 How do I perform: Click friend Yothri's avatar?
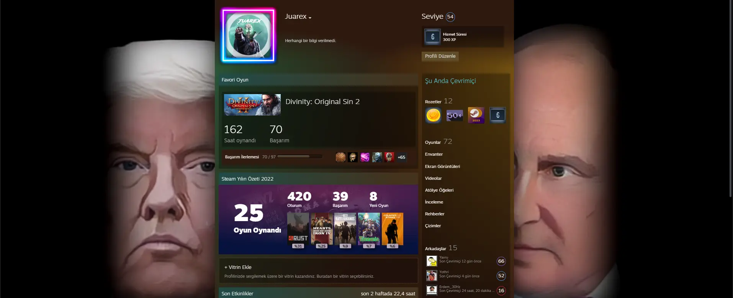[x=432, y=275]
